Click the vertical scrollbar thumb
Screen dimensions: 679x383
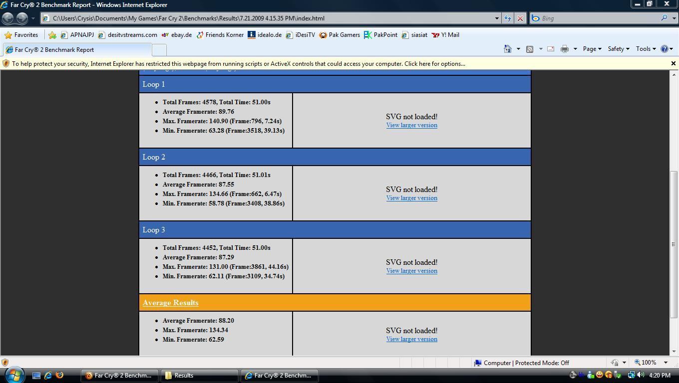point(674,244)
